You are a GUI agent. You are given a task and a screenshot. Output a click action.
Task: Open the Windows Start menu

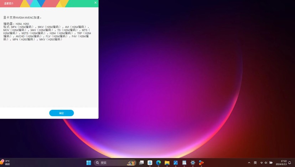tap(89, 163)
